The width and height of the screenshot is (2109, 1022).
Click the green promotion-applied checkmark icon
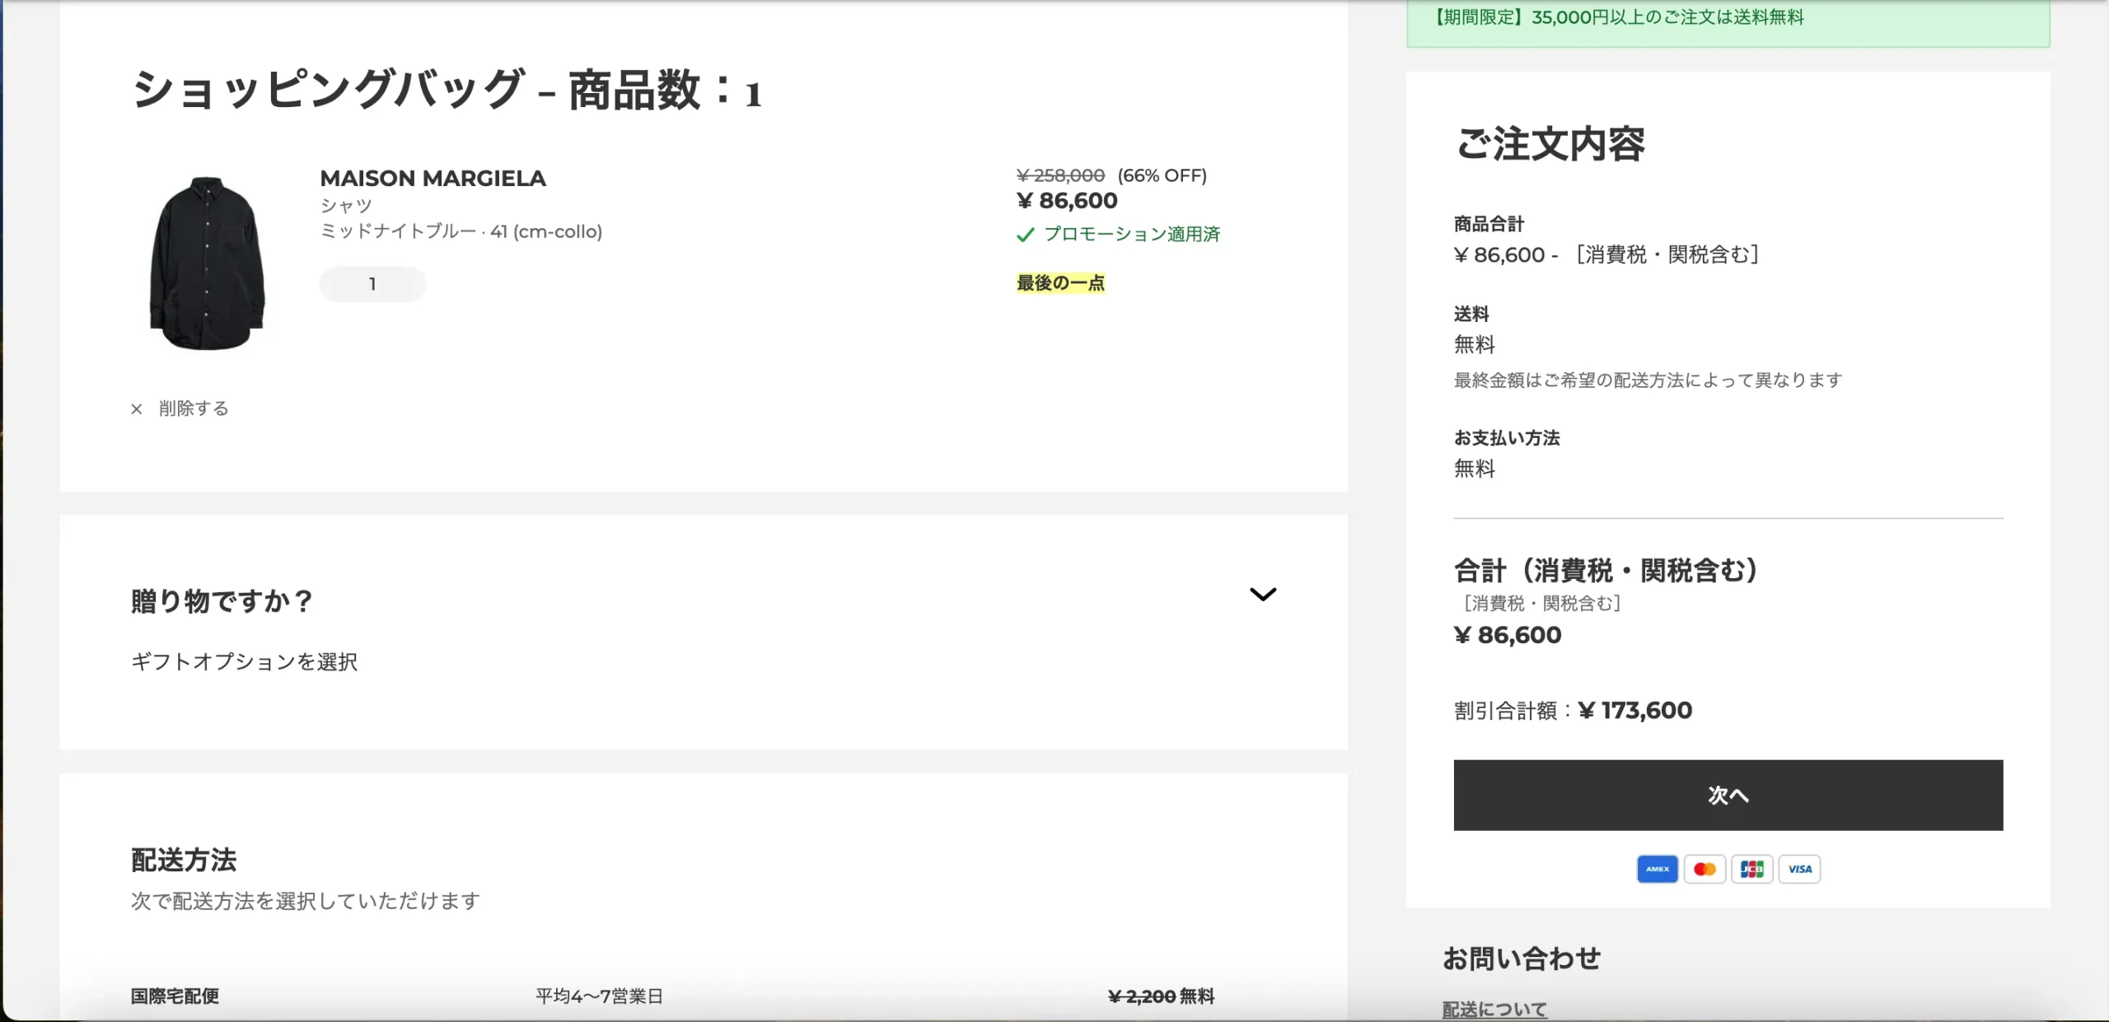tap(1025, 236)
